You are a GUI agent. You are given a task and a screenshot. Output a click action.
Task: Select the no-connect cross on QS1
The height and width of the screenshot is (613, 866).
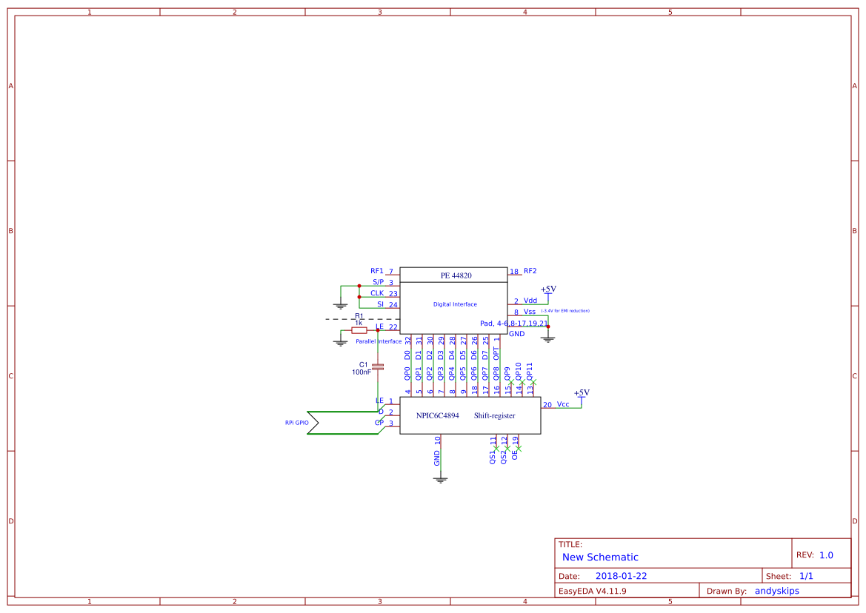pos(496,448)
